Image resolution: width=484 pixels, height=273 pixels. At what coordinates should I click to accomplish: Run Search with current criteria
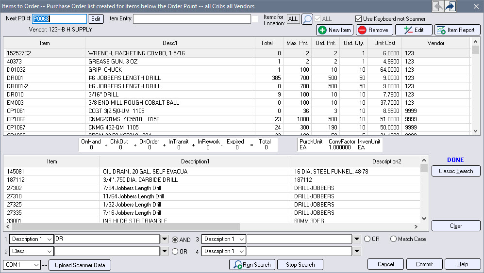[x=252, y=265]
